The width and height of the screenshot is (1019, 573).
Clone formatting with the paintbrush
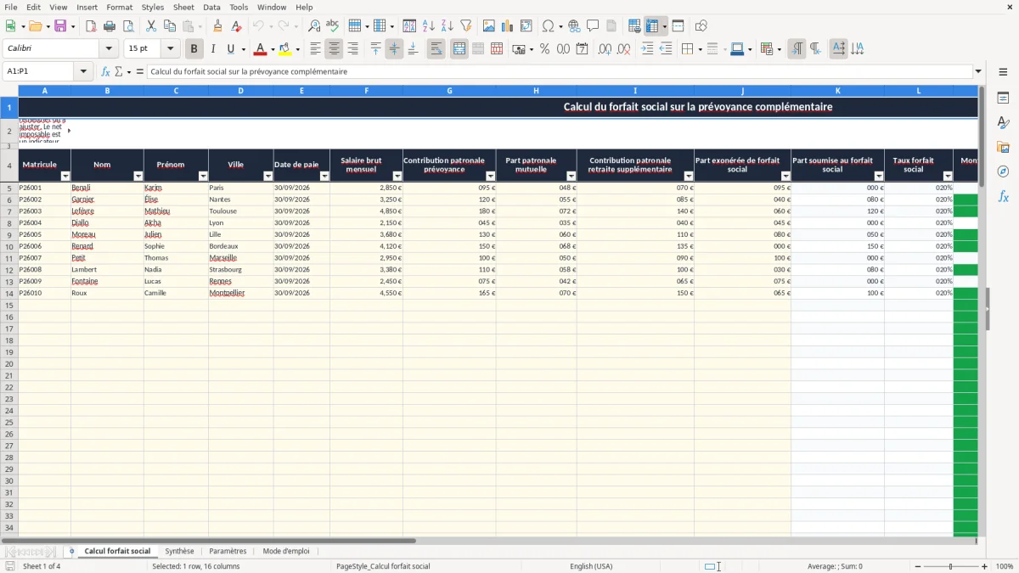pos(217,26)
